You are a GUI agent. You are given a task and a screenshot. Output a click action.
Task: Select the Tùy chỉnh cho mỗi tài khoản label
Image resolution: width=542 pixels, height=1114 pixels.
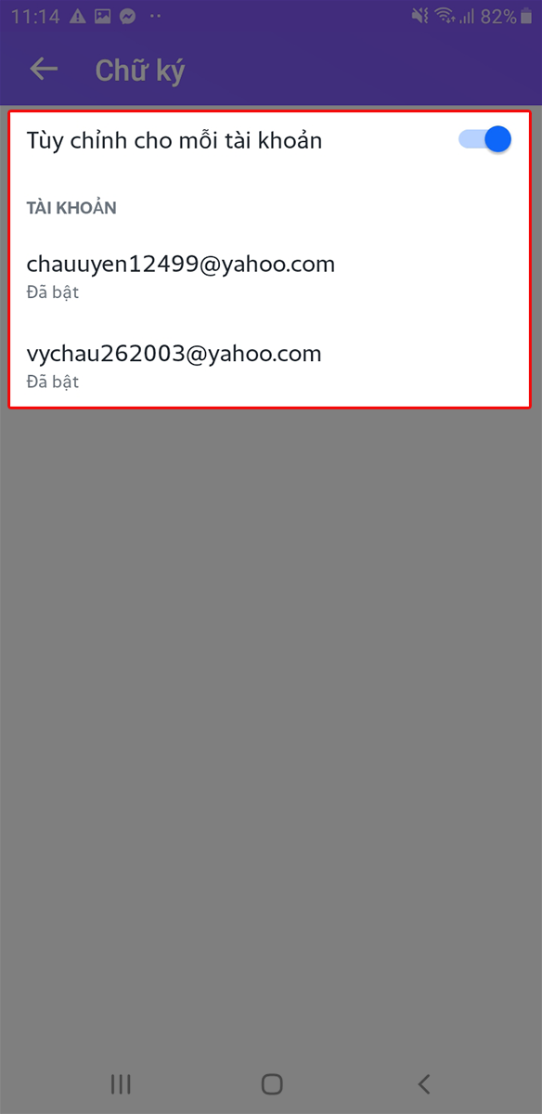[174, 141]
